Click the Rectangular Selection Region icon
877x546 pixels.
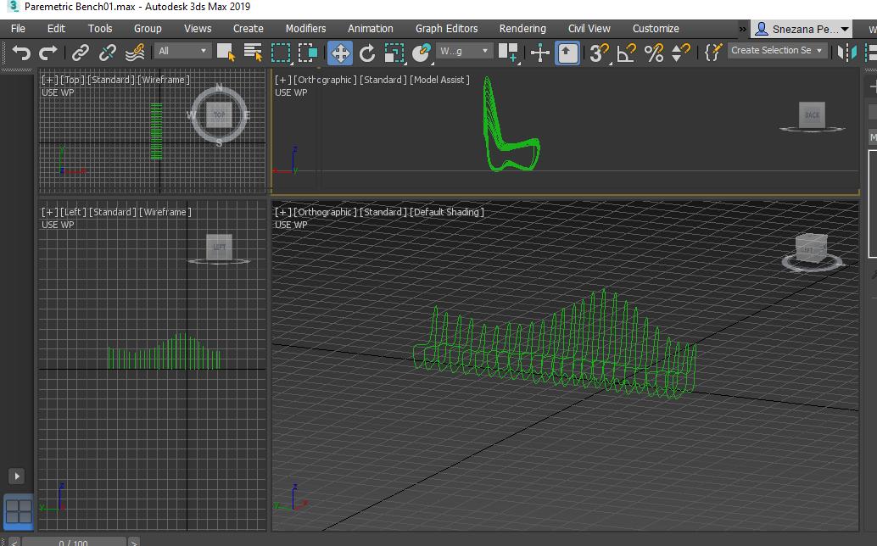coord(281,53)
